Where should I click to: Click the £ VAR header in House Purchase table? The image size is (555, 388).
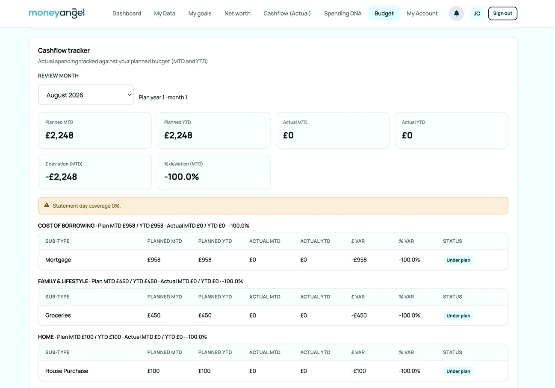[x=358, y=352]
